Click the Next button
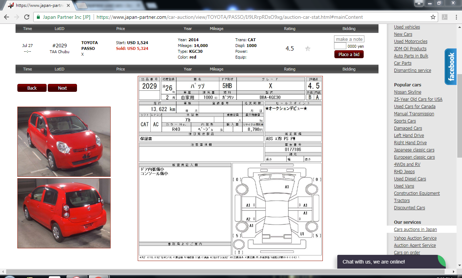Screen dimensions: 462x278 (62, 88)
